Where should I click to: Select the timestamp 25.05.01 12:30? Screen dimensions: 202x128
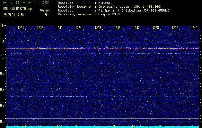tap(13, 15)
